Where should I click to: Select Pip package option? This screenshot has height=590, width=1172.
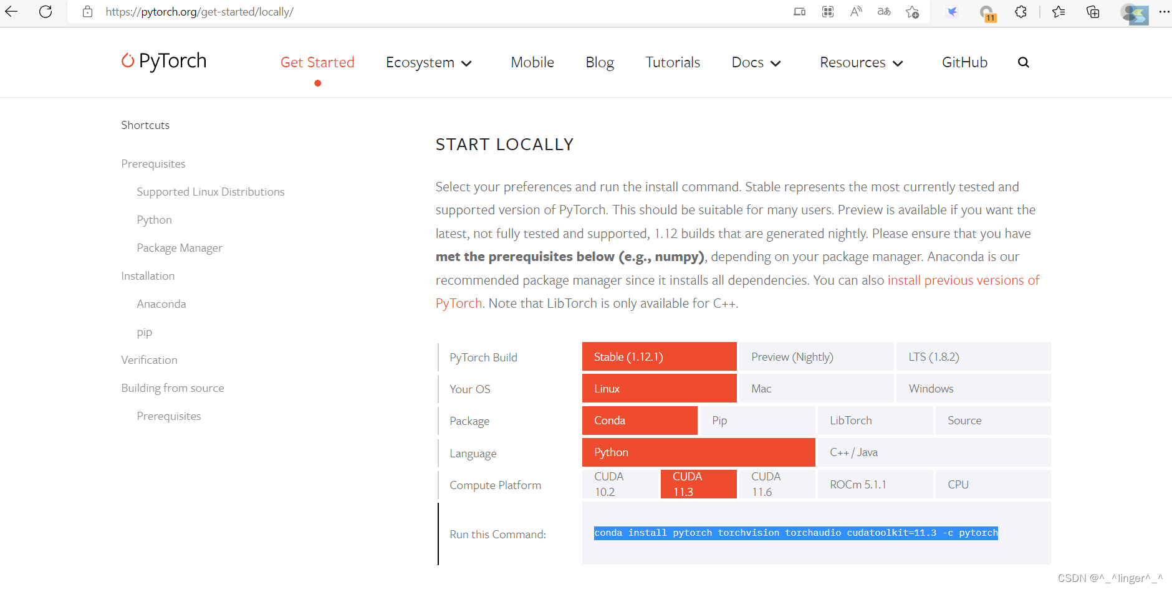(x=757, y=420)
